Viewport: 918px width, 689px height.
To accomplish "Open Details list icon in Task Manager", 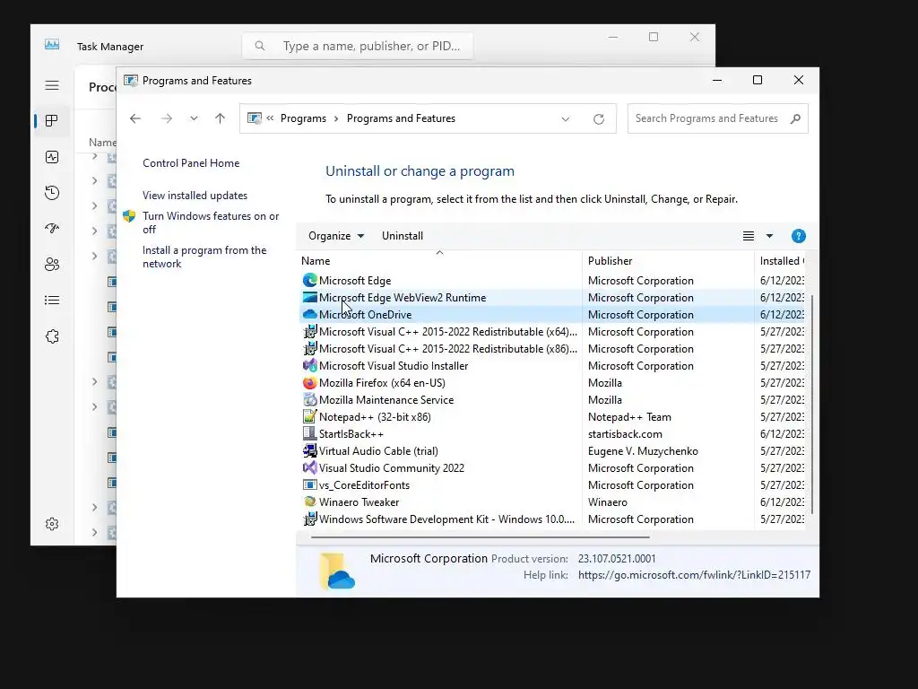I will pos(52,301).
